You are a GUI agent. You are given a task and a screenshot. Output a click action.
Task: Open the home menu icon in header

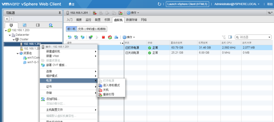pyautogui.click(x=72, y=4)
